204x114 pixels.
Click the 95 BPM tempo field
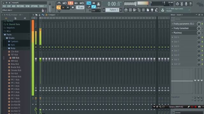coord(80,8)
